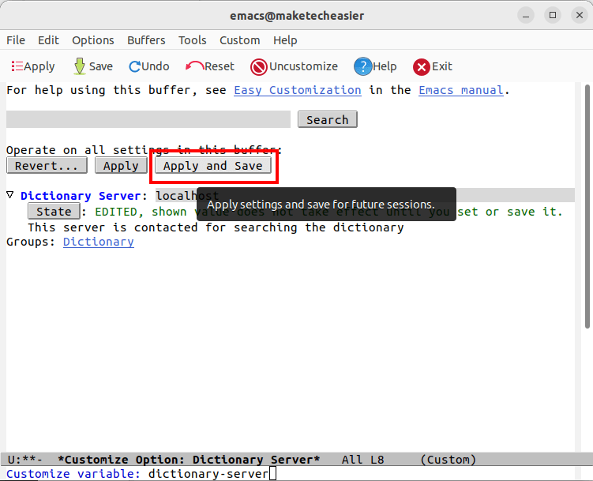Viewport: 593px width, 481px height.
Task: Collapse the Dictionary Server option triangle
Action: click(x=10, y=195)
